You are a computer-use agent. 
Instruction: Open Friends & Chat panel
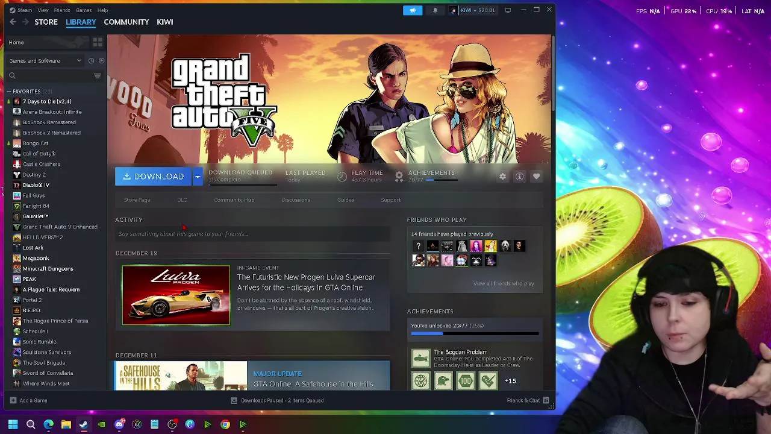point(528,400)
